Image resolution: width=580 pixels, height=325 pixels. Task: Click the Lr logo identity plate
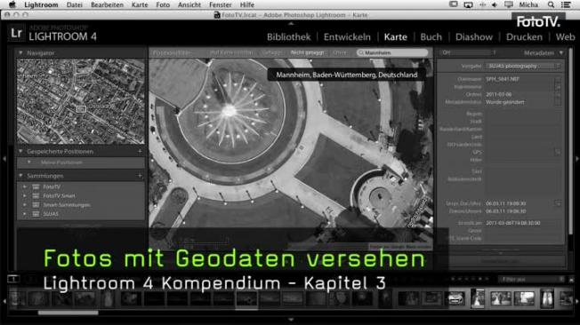[16, 33]
